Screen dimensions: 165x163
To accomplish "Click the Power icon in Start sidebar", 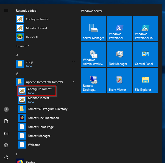I will pyautogui.click(x=6, y=157).
